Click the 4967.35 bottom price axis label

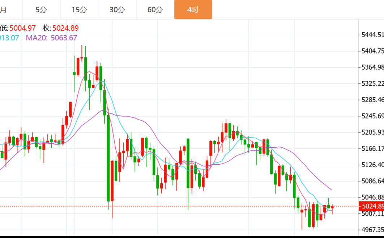click(372, 230)
